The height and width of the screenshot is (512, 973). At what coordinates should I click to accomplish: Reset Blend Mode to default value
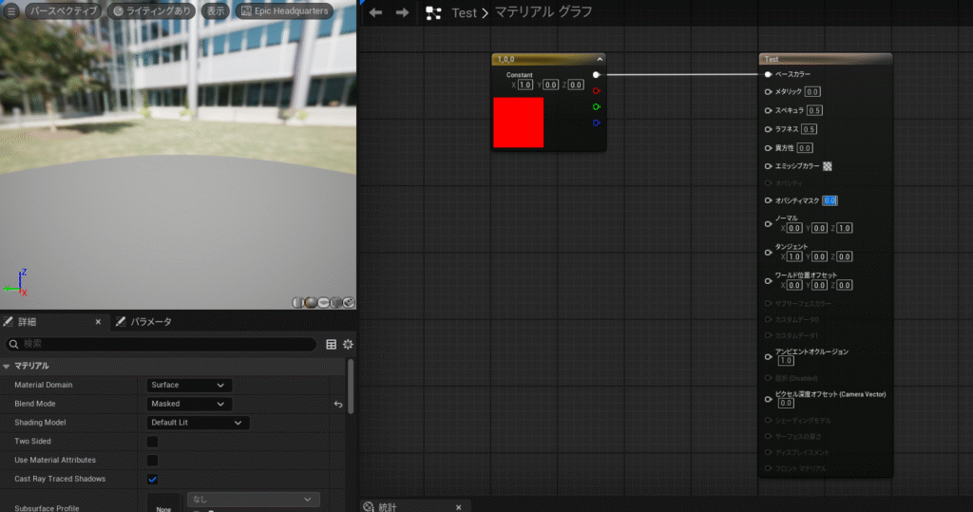point(338,404)
